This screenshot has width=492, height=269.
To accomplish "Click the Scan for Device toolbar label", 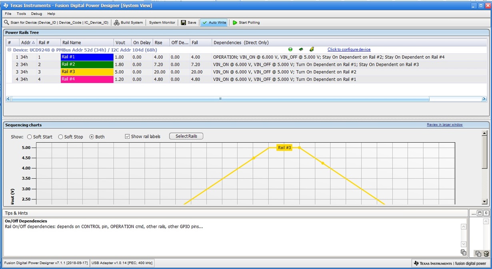I will (59, 23).
